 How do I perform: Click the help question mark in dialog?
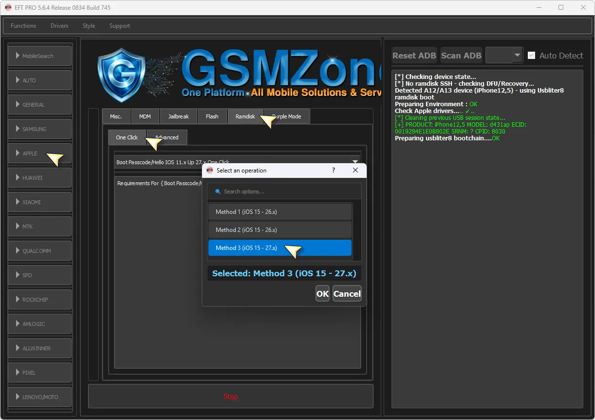coord(334,170)
